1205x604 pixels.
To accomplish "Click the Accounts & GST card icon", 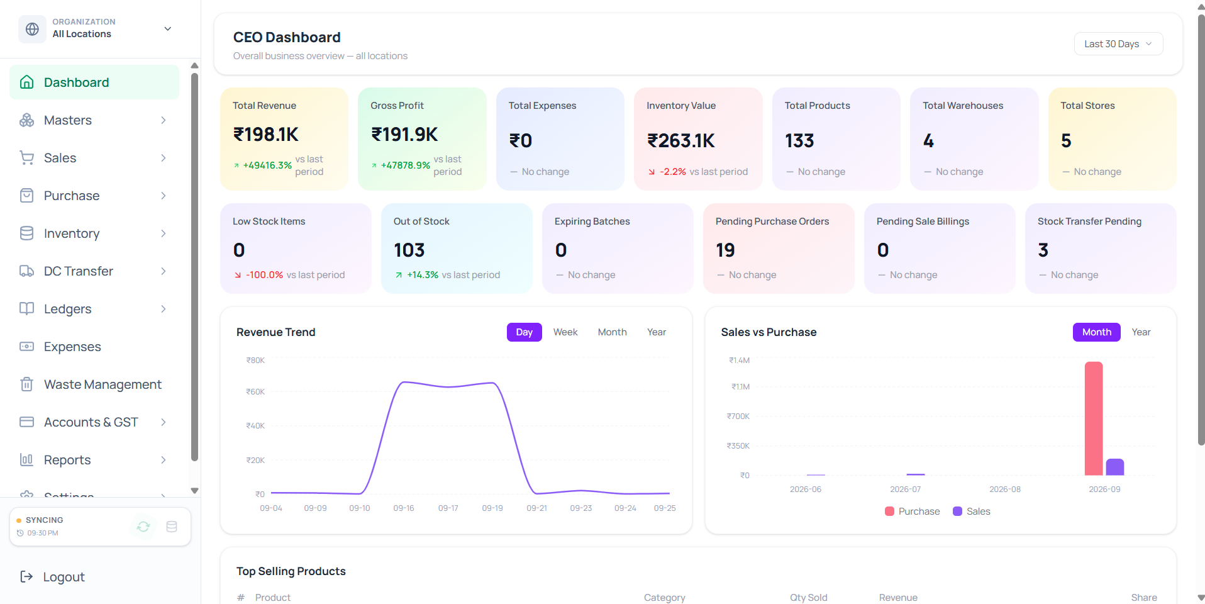I will tap(26, 422).
